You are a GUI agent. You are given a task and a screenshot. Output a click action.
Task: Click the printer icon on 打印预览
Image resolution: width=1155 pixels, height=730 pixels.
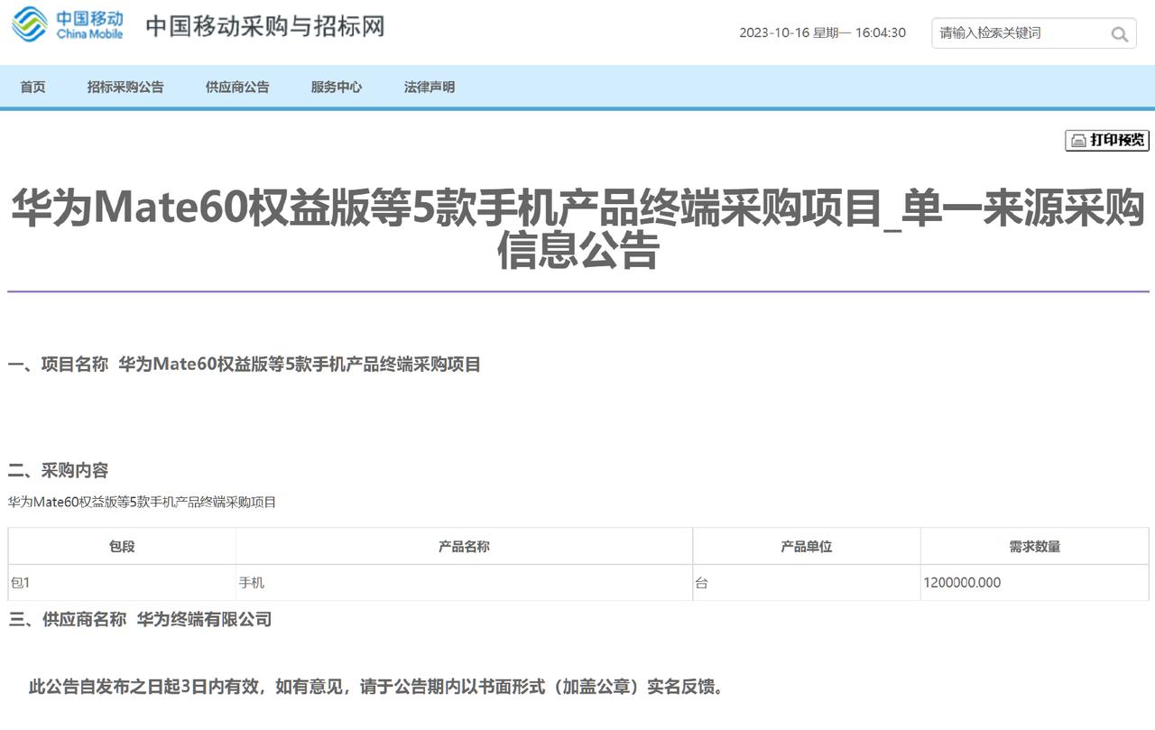[1078, 141]
